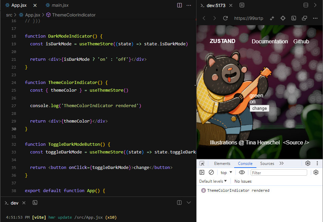The image size is (323, 222).
Task: Open a new terminal with terminal icon
Action: 35,203
